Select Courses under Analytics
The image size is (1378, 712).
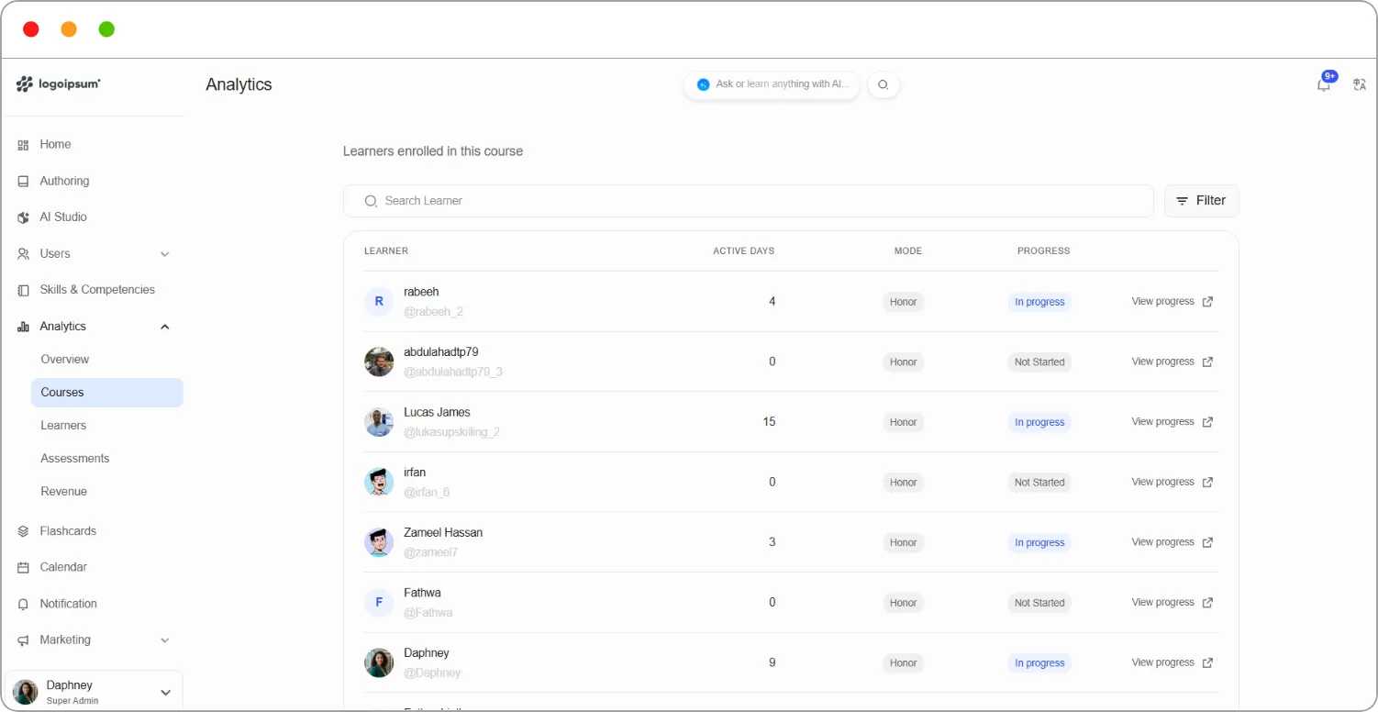click(x=106, y=393)
